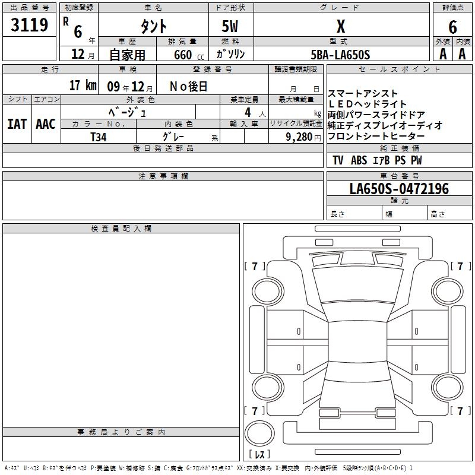Click exterior color ベージュ
Image resolution: width=475 pixels, height=475 pixels.
pos(127,112)
